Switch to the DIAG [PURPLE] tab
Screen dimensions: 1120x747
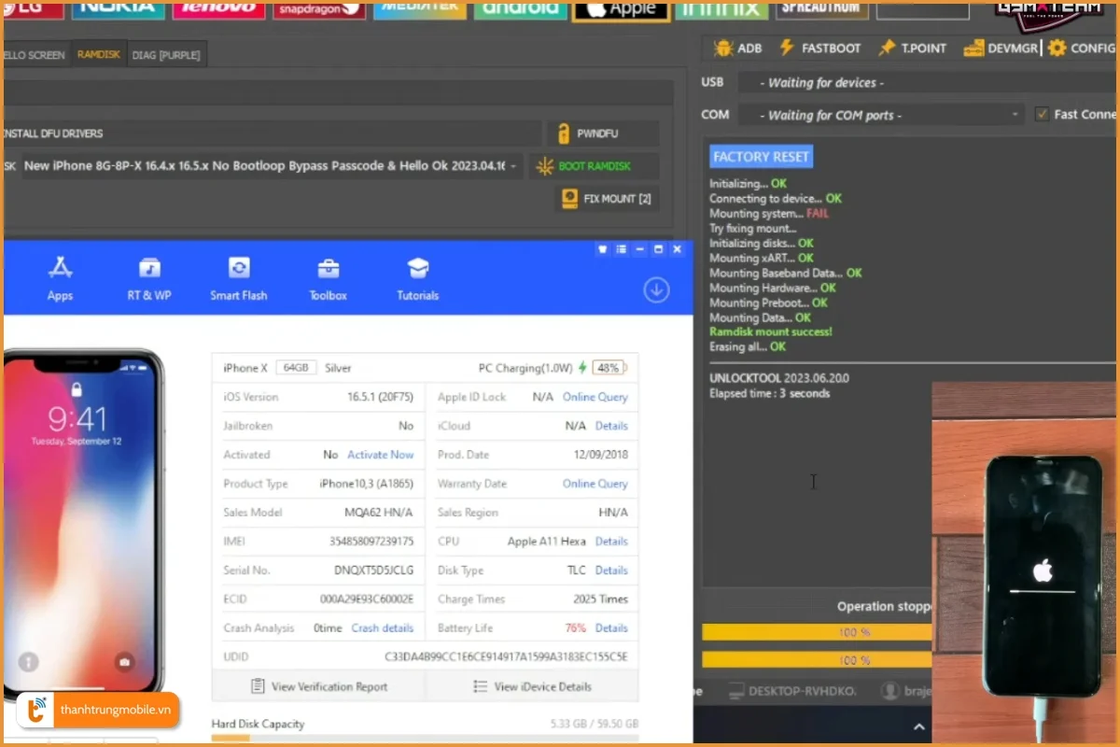(x=165, y=55)
